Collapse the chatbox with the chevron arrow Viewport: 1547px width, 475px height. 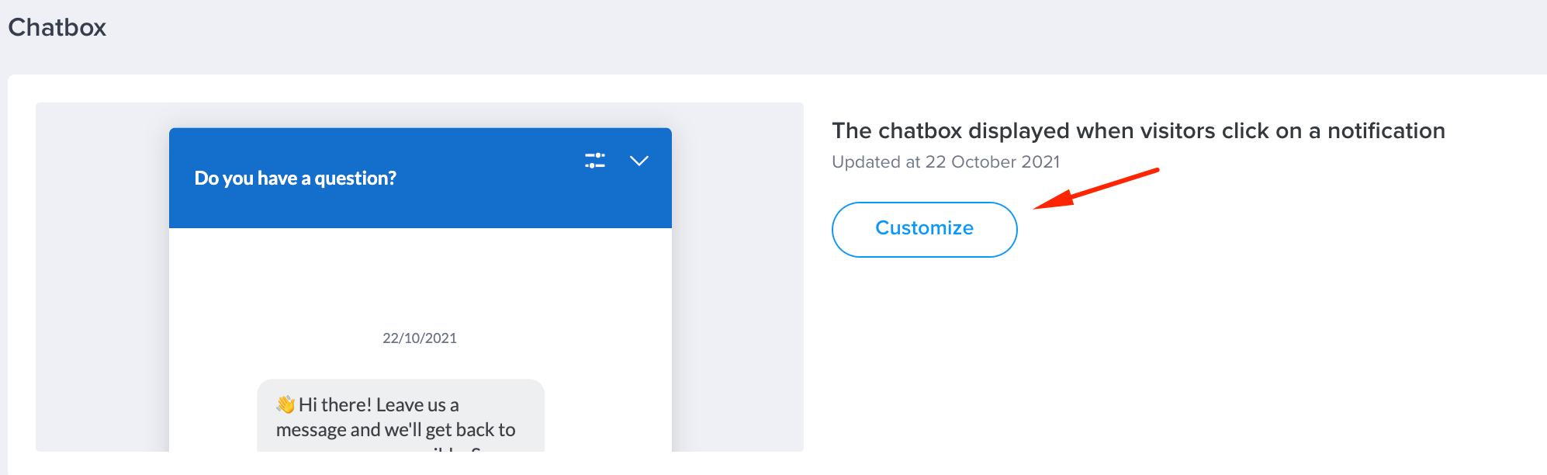pyautogui.click(x=639, y=161)
